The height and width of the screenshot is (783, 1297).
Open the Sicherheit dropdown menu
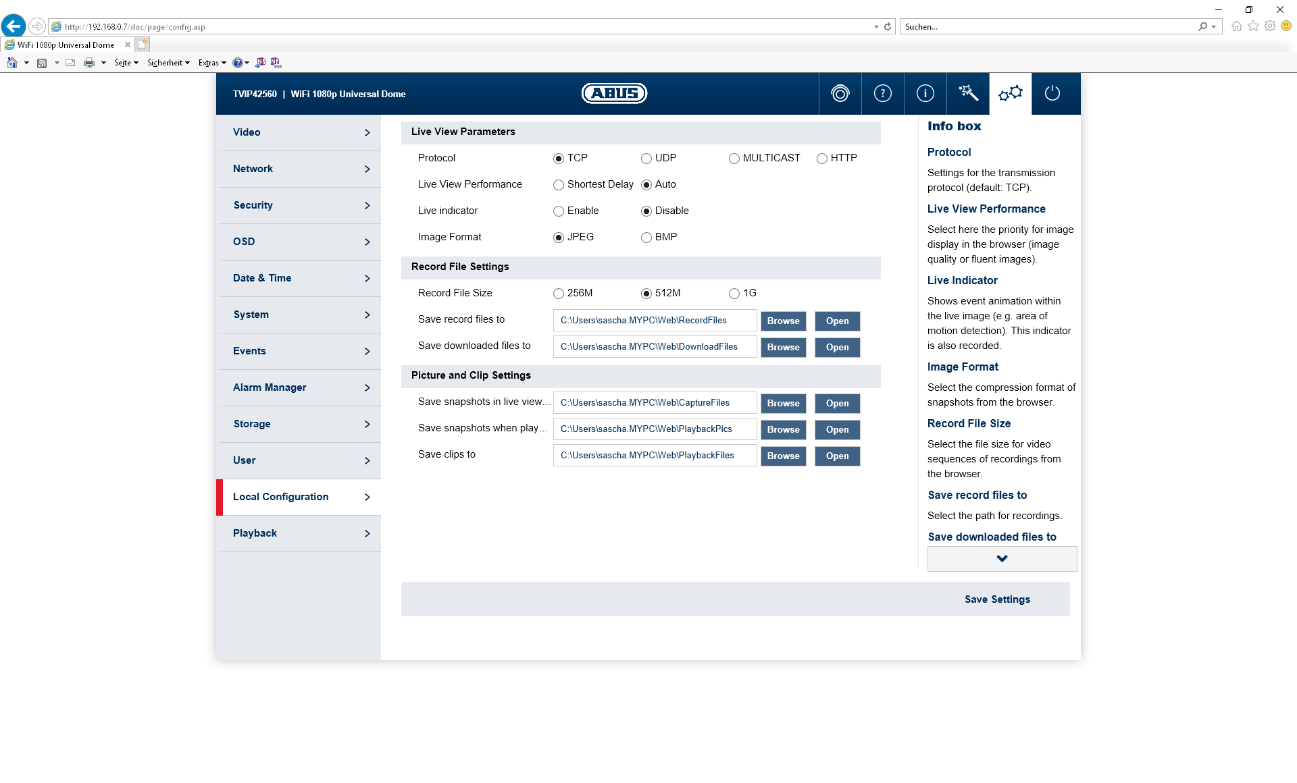[168, 63]
